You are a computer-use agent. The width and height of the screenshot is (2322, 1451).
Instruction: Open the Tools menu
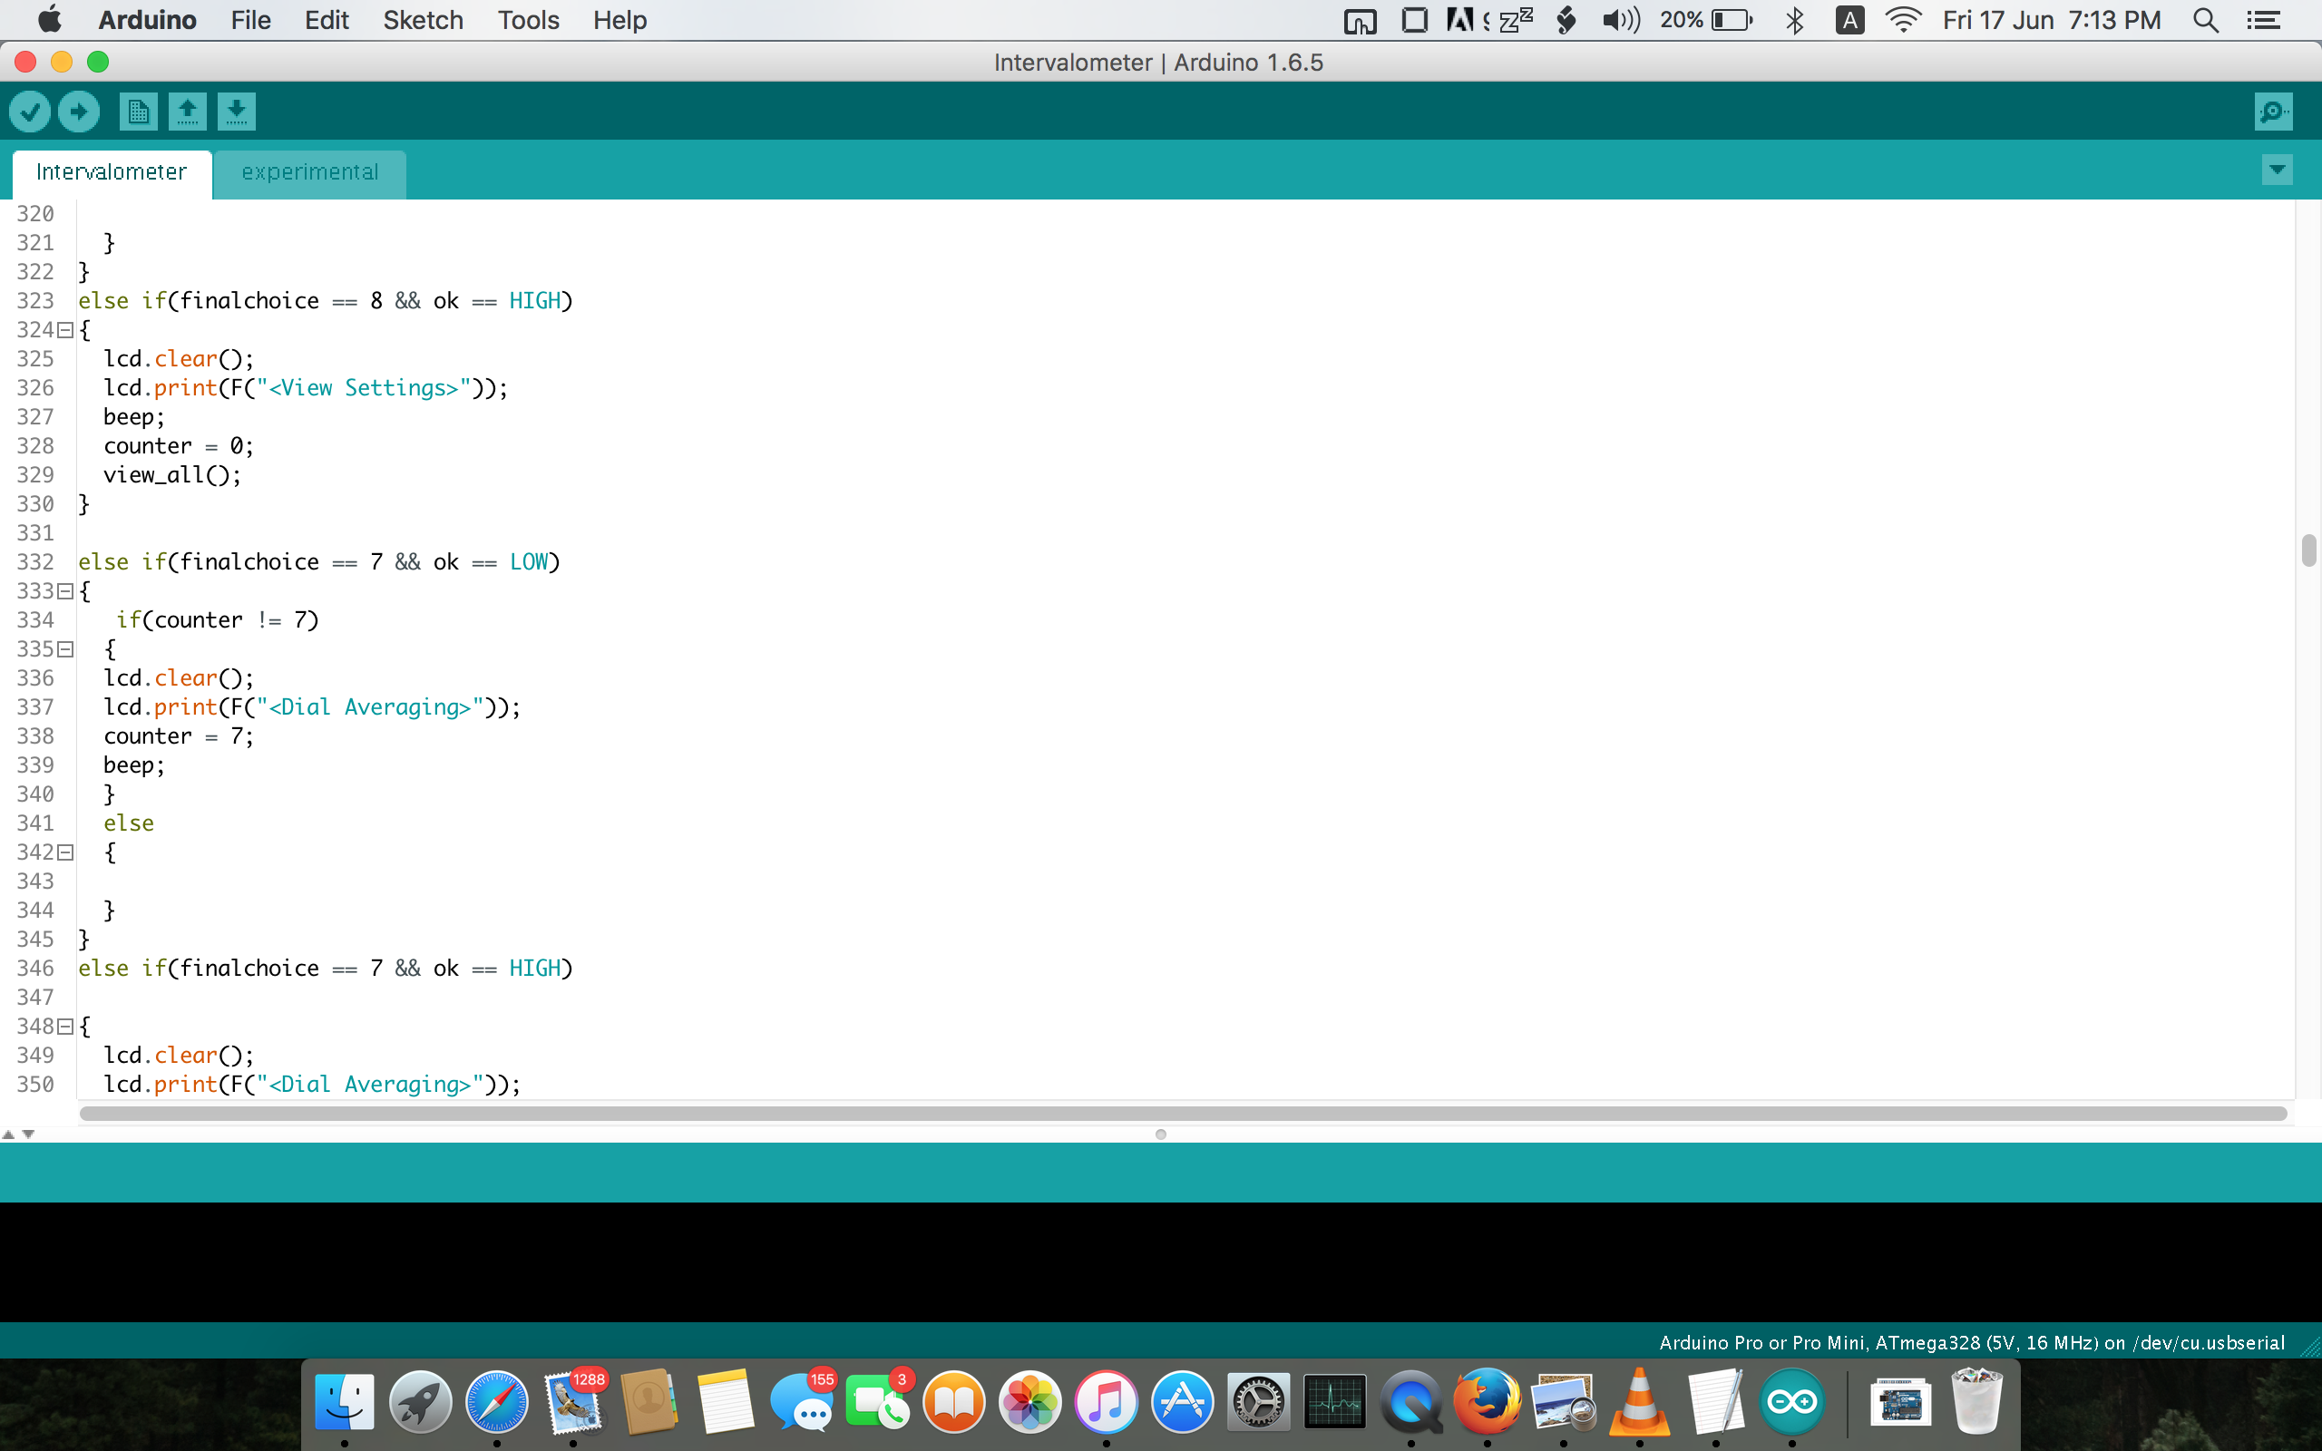pos(528,20)
